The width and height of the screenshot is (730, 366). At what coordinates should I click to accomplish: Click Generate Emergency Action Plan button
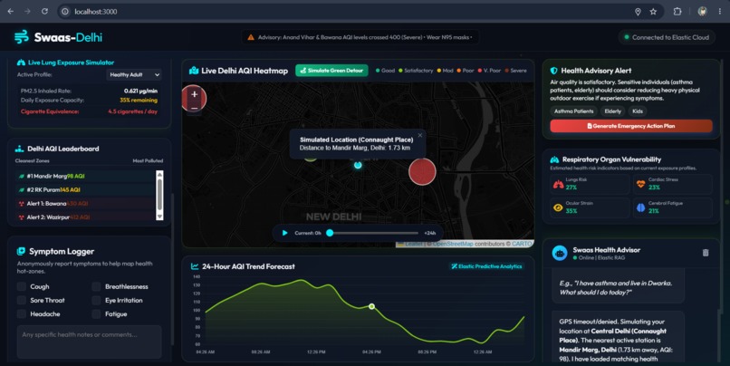631,126
